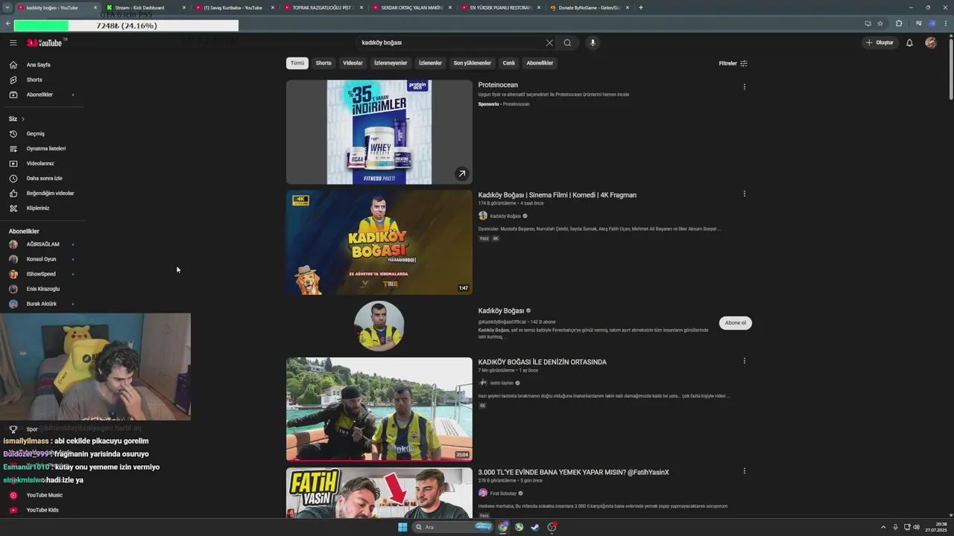Open the Windows Start button
This screenshot has width=954, height=536.
[x=402, y=527]
